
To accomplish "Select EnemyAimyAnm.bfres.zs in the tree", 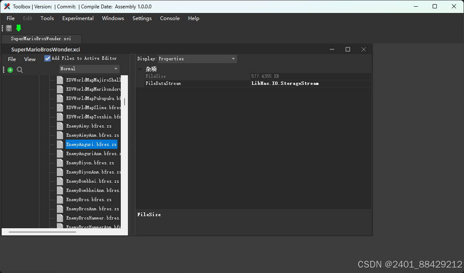I will (x=93, y=135).
